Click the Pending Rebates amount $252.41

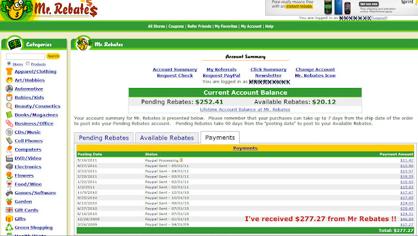(209, 102)
